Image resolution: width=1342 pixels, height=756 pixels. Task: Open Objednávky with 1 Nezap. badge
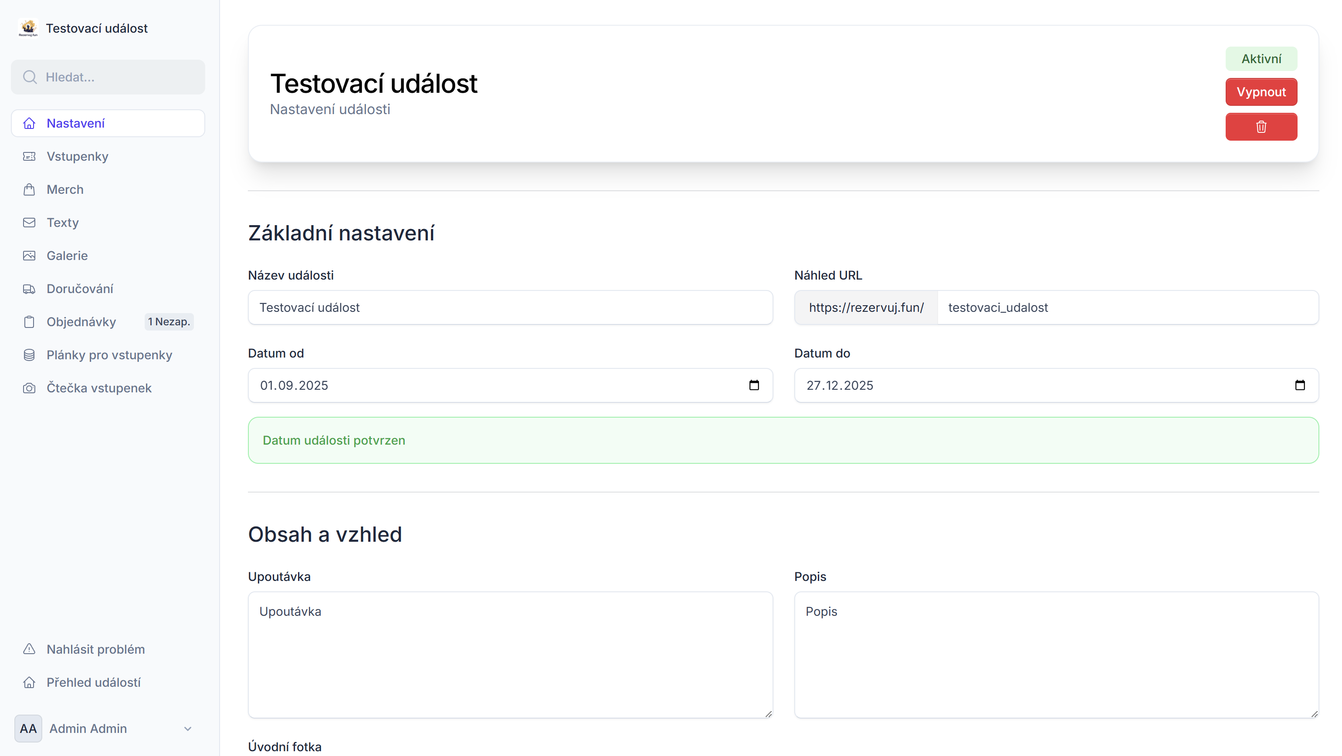(81, 322)
